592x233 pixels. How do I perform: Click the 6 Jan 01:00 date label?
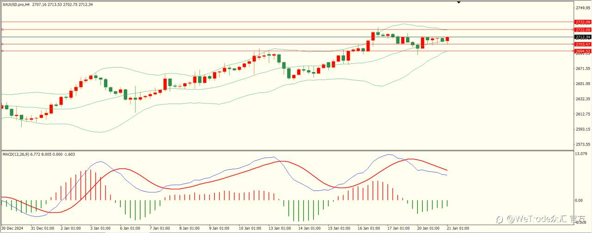130,228
